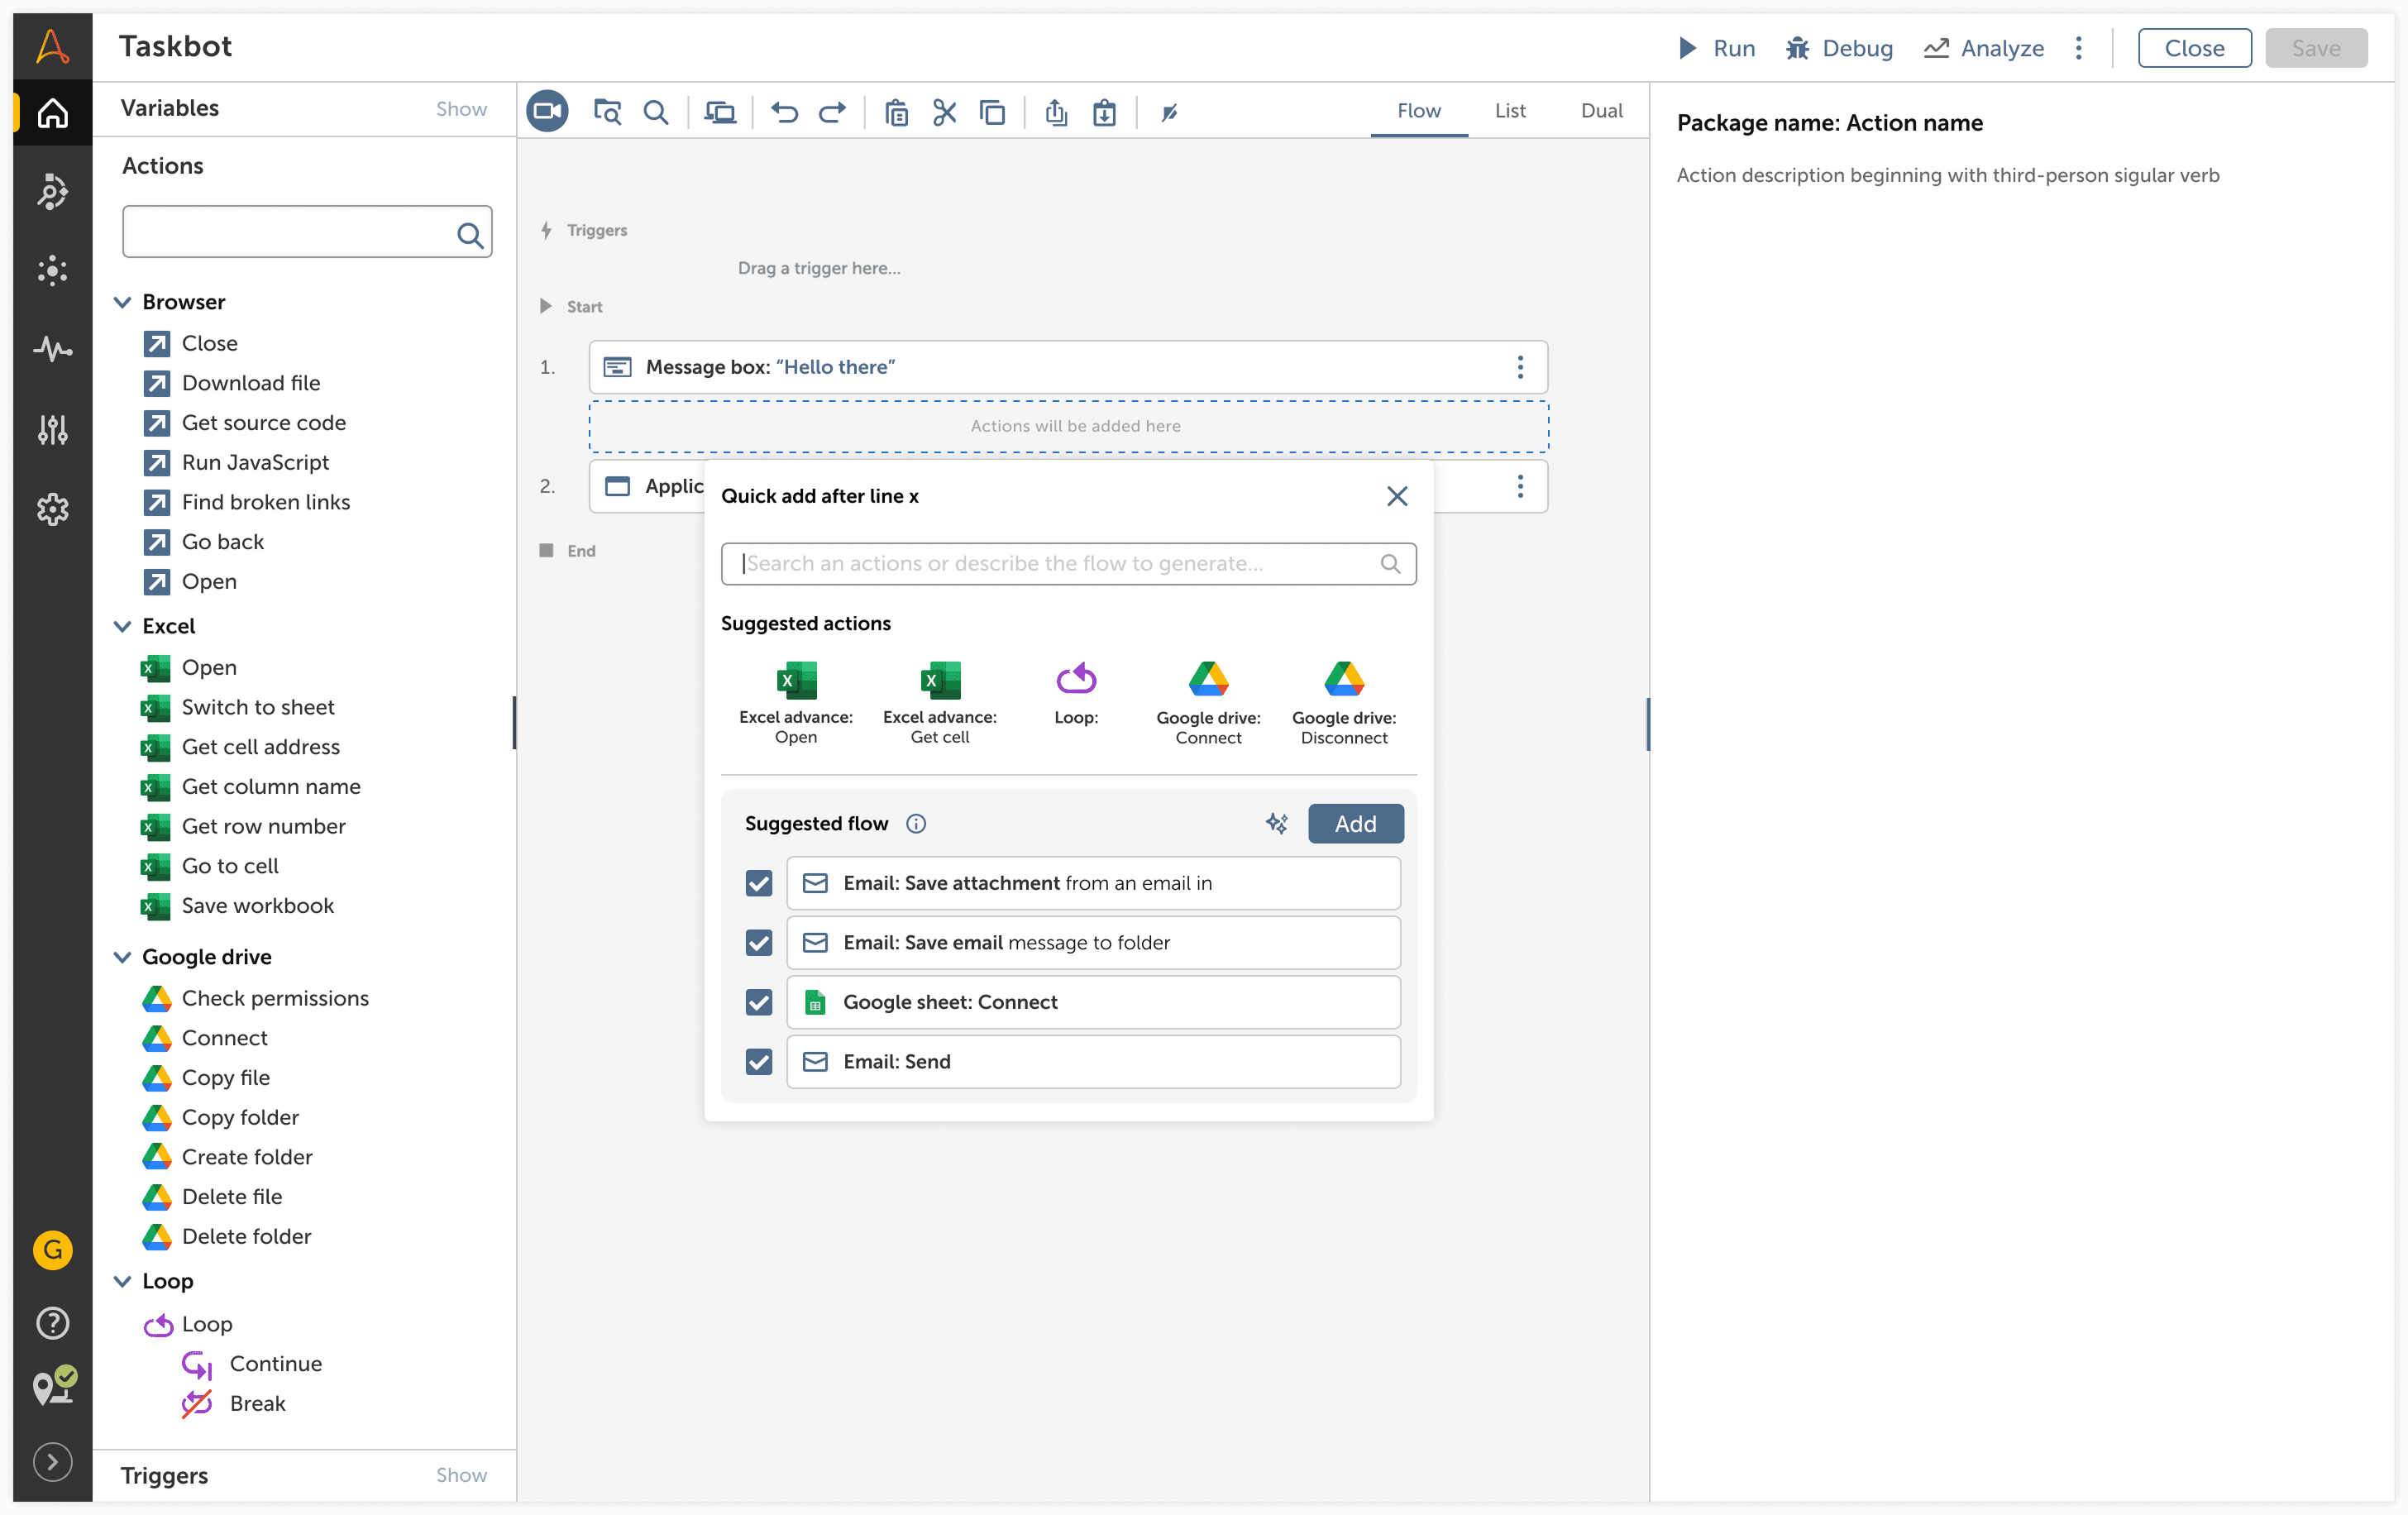Collapse the Google drive actions group
2408x1515 pixels.
coord(122,957)
